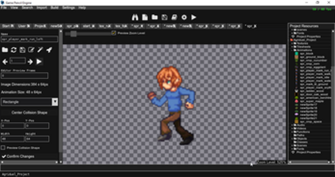Click the collision Width input field
This screenshot has width=335, height=177.
pos(13,139)
